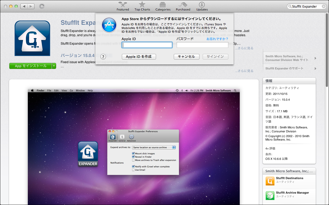Viewport: 329px width, 205px height.
Task: Open the Updates section
Action: [x=202, y=6]
